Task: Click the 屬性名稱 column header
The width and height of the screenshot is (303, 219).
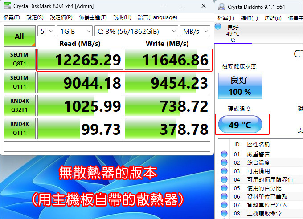Action: click(x=258, y=145)
